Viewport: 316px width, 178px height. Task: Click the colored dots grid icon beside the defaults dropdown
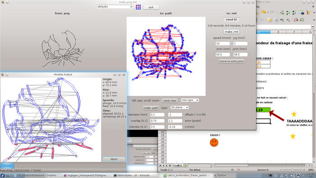pyautogui.click(x=138, y=7)
